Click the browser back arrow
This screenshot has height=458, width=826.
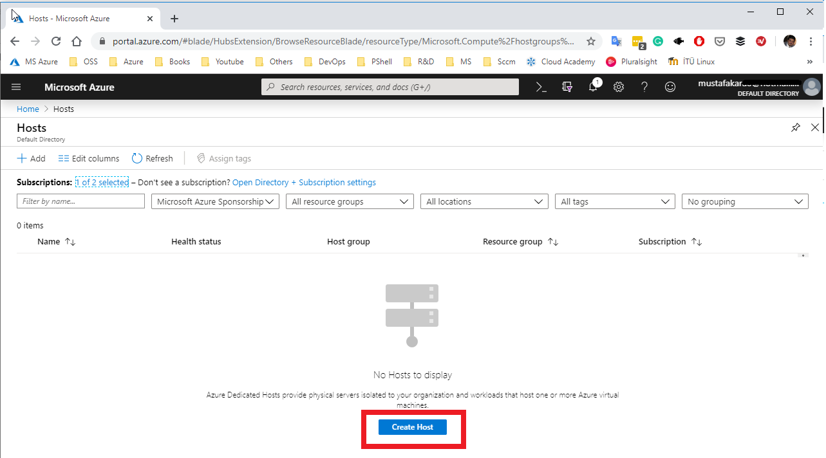click(15, 41)
